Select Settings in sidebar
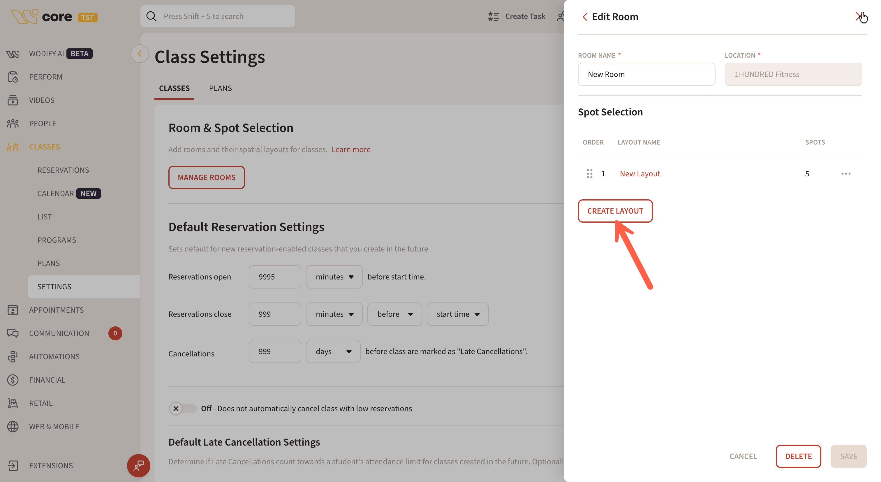Screen dimensions: 881x482 pos(84,287)
